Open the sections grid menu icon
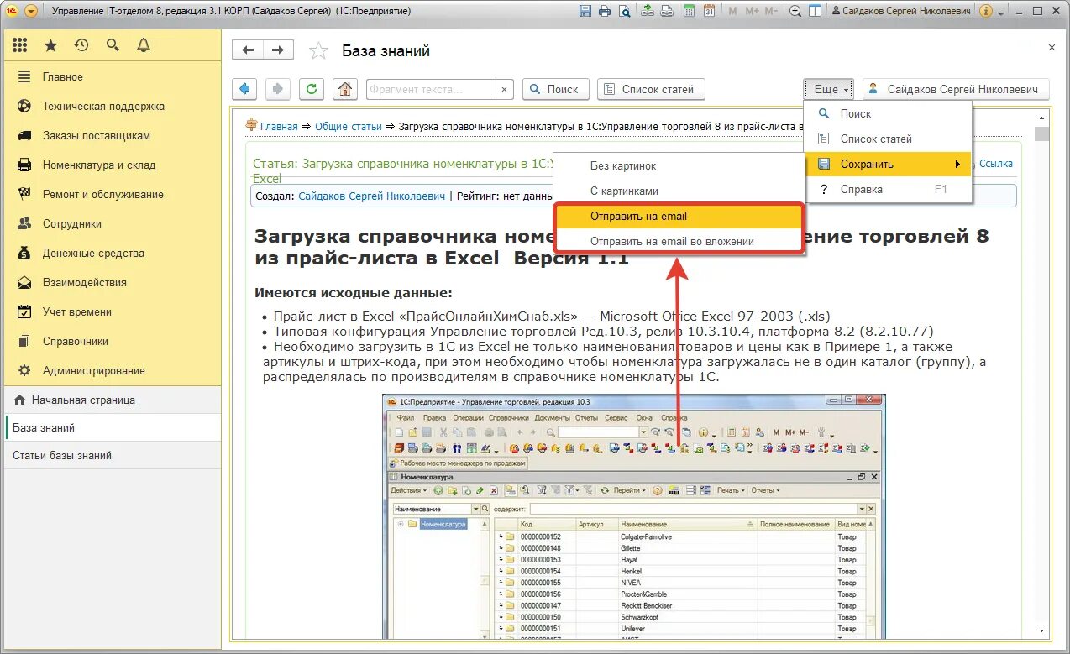The height and width of the screenshot is (654, 1070). coord(20,45)
